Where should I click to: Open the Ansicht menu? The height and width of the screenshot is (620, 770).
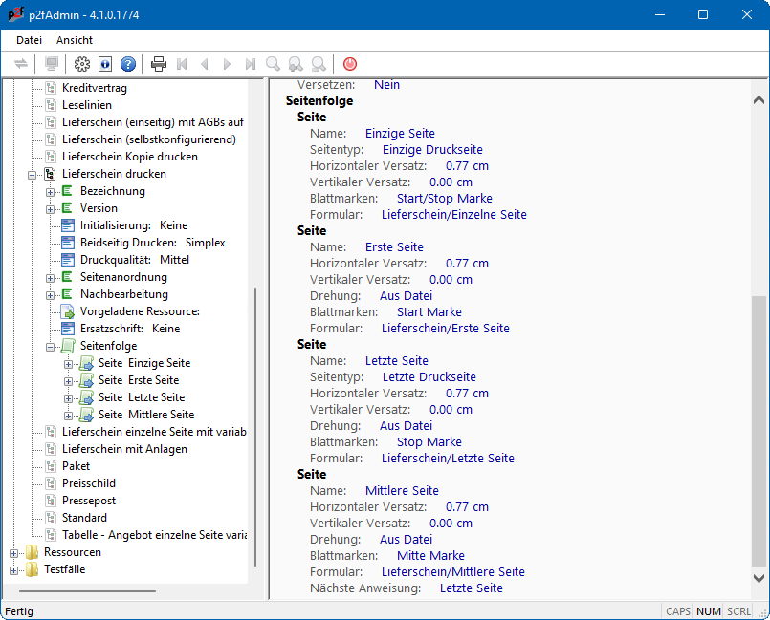point(75,40)
